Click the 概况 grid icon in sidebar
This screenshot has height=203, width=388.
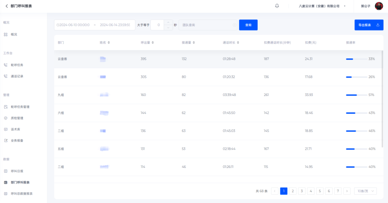[x=6, y=34]
